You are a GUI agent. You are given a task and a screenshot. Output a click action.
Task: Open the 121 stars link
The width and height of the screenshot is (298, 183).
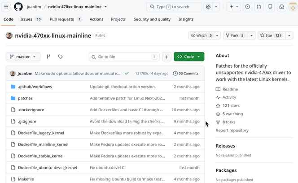228,106
